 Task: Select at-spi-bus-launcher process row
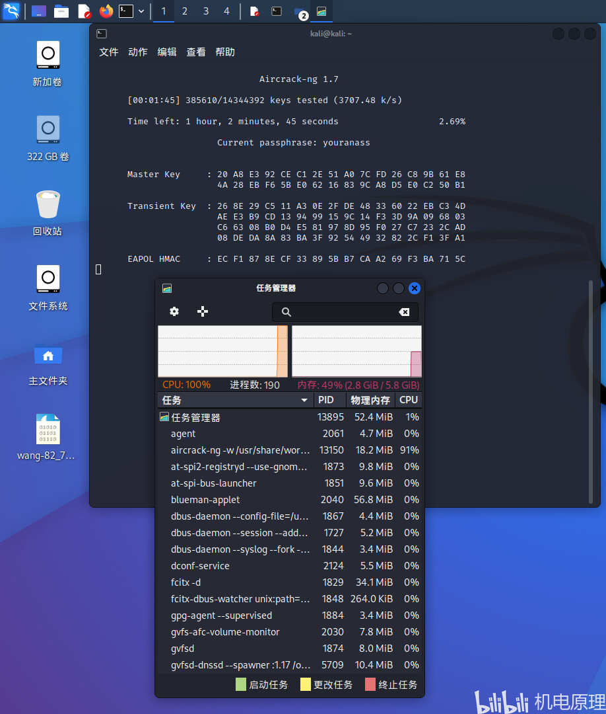290,483
